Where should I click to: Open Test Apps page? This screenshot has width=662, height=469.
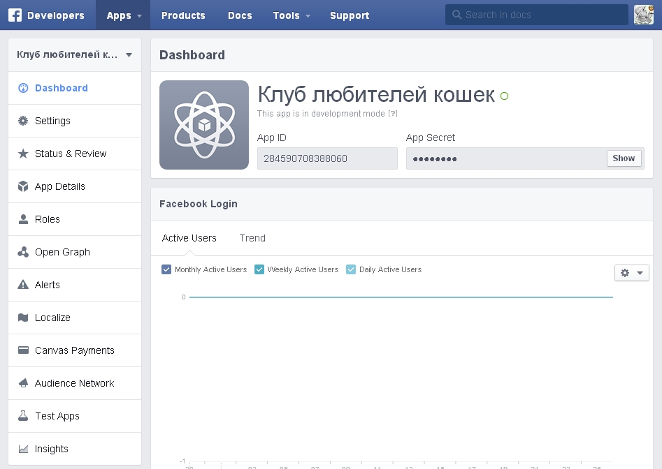click(x=75, y=417)
